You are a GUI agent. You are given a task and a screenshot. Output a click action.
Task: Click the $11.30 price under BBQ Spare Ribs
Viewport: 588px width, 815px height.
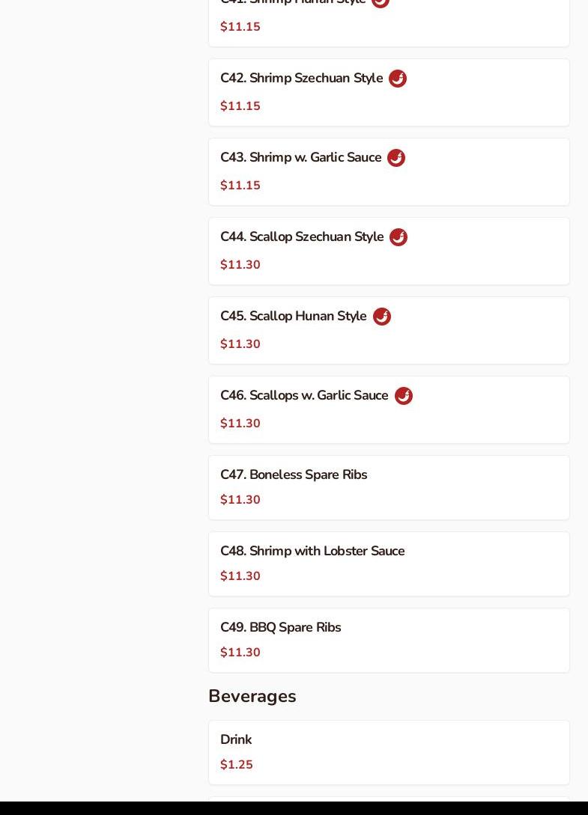click(240, 653)
